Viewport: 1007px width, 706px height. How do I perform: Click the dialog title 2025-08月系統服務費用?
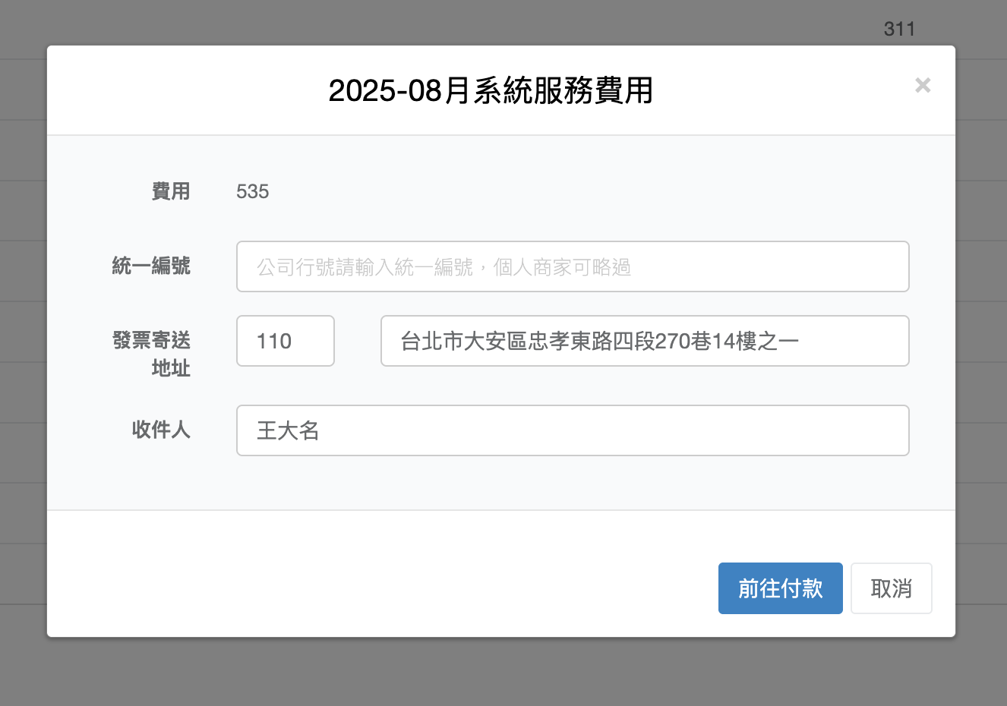coord(491,91)
